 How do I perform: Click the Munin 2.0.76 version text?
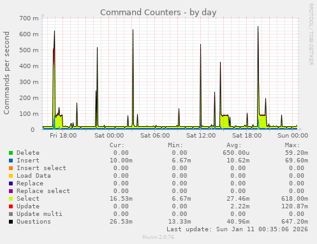click(x=158, y=237)
